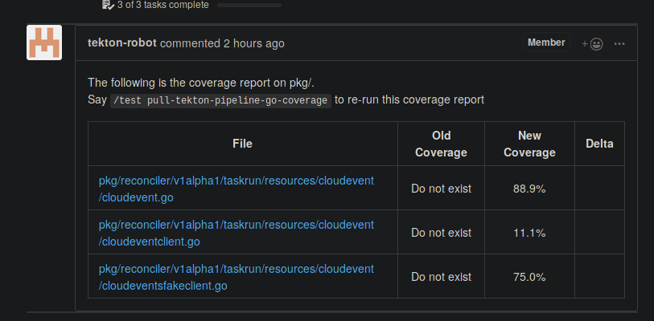The image size is (654, 321).
Task: Click the New Coverage column header
Action: (x=529, y=144)
